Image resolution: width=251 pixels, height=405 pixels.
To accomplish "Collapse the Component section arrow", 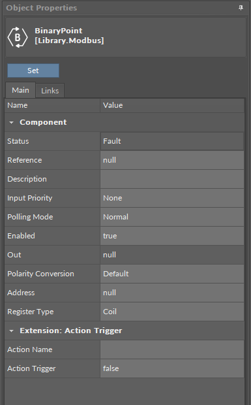I will pos(11,122).
